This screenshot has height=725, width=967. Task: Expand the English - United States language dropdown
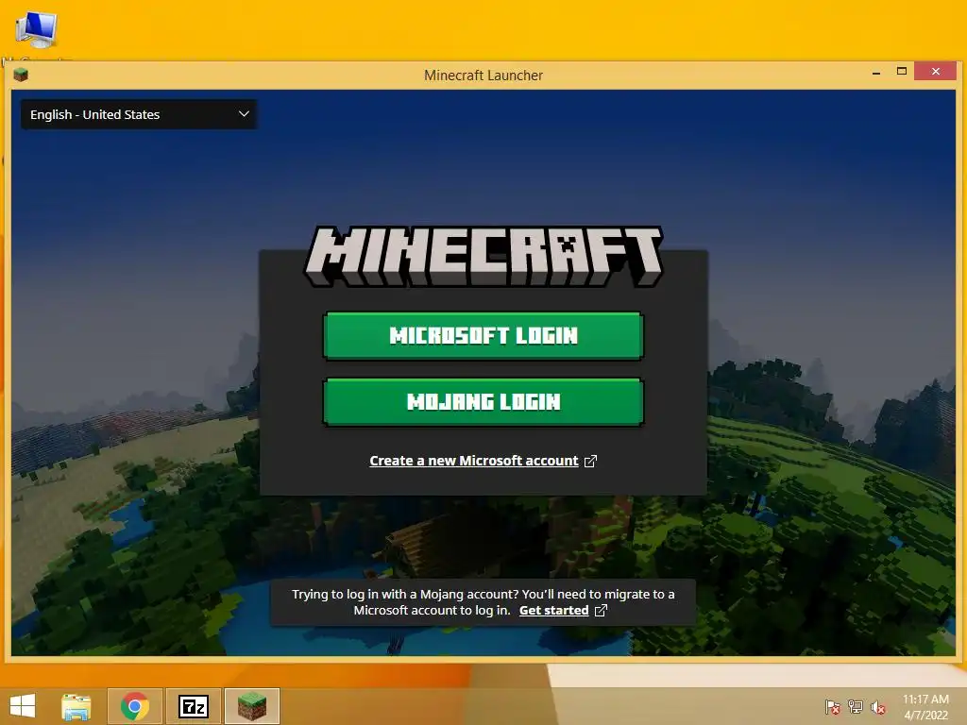[140, 114]
